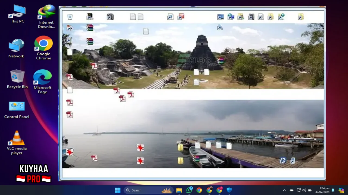Select the film strip shortcut in the window's top row
Image resolution: width=348 pixels, height=195 pixels.
pyautogui.click(x=251, y=17)
